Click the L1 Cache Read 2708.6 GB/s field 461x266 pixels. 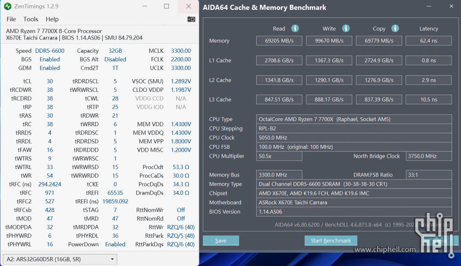click(279, 60)
